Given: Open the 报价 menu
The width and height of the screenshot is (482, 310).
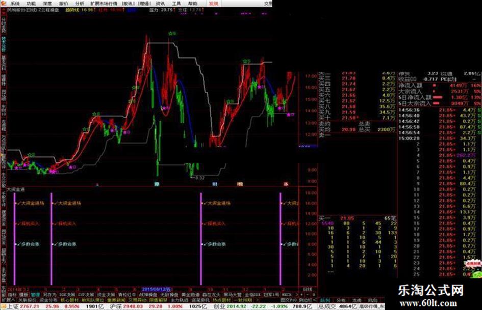Looking at the screenshot, I should [63, 4].
